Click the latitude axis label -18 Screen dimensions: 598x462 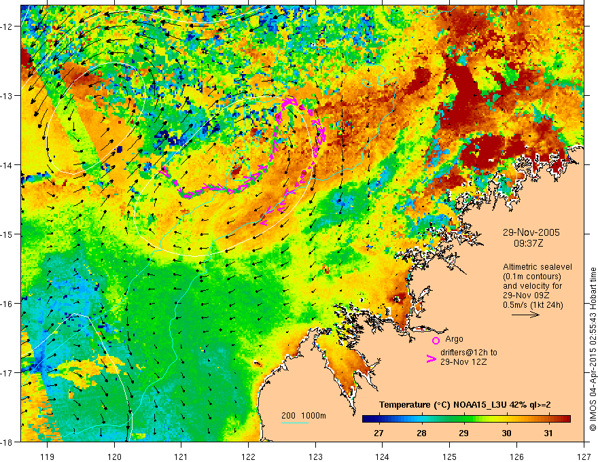click(x=7, y=442)
